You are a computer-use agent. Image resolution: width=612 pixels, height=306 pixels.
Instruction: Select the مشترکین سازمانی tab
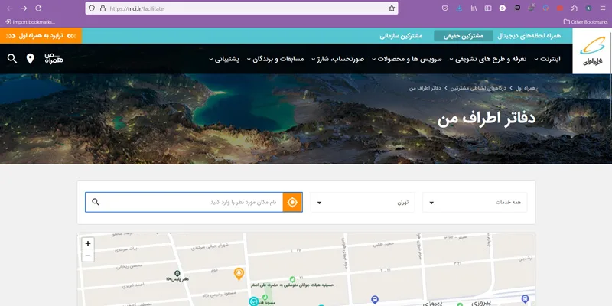[x=401, y=36]
